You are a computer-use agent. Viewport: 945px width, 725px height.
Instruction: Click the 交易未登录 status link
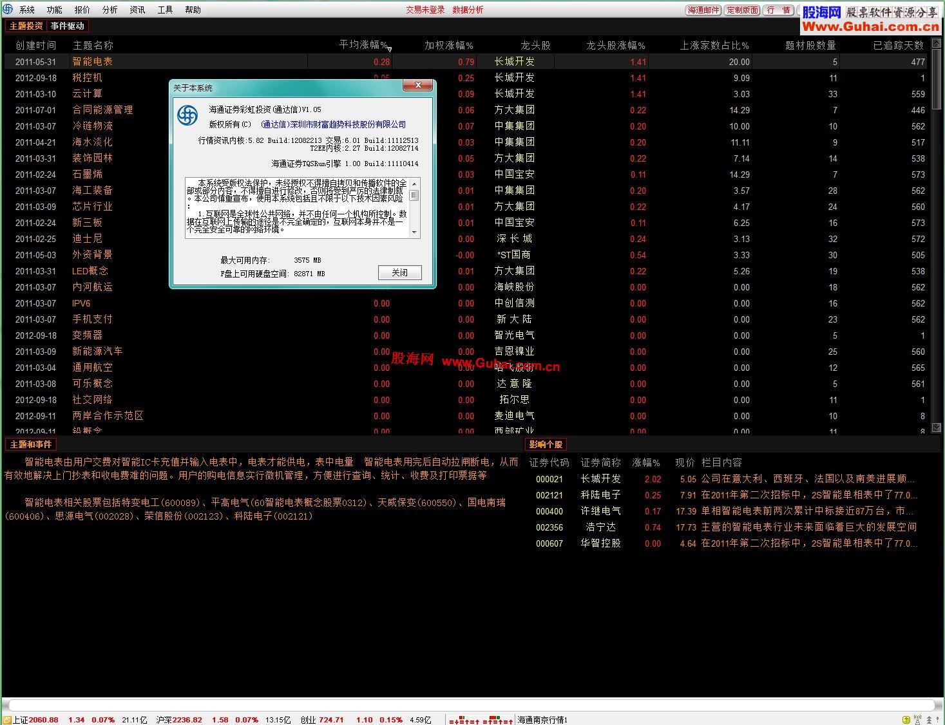pyautogui.click(x=425, y=10)
